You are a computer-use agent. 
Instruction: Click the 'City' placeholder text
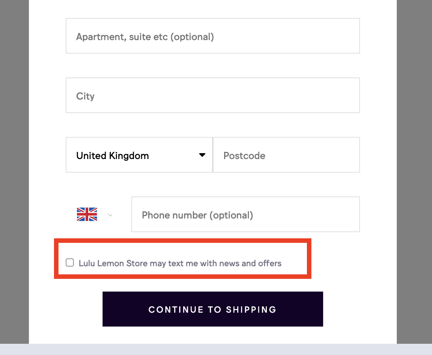85,96
